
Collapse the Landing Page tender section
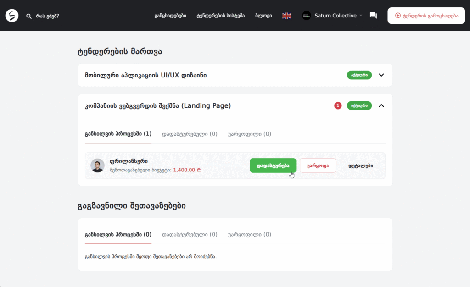381,106
